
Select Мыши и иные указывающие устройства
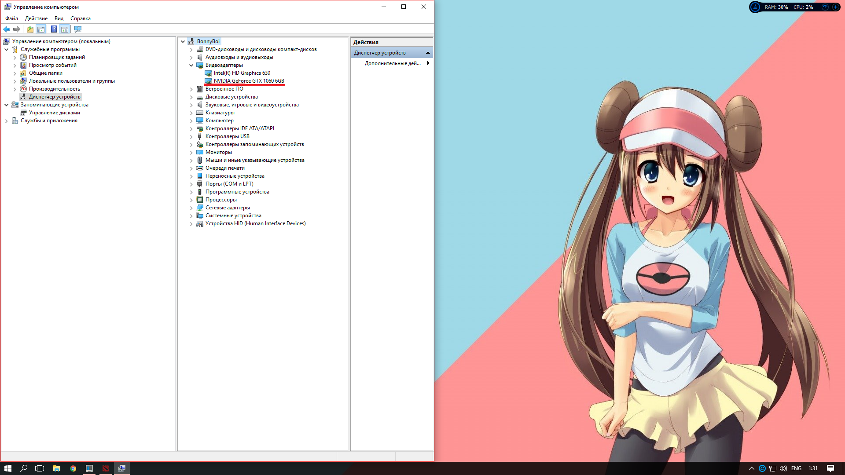255,160
